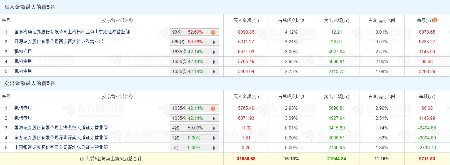450x165 pixels.
Task: Click 机构专用 link in buy-table row 3
Action: point(23,52)
